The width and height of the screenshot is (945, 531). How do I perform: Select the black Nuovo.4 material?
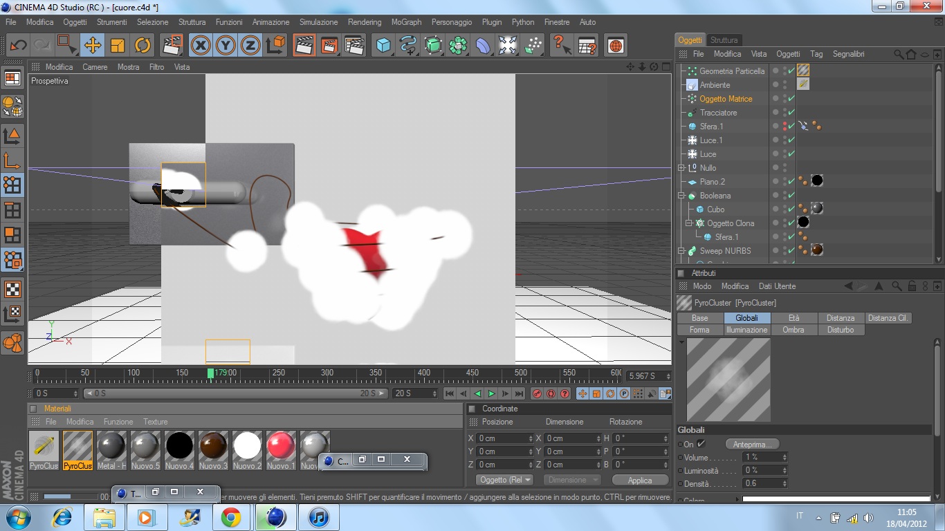point(179,450)
